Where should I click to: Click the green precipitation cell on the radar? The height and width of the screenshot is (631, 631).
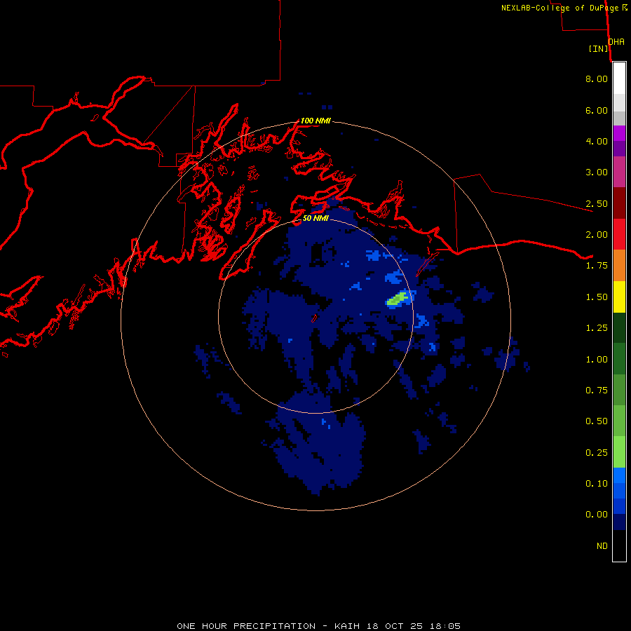pyautogui.click(x=398, y=300)
